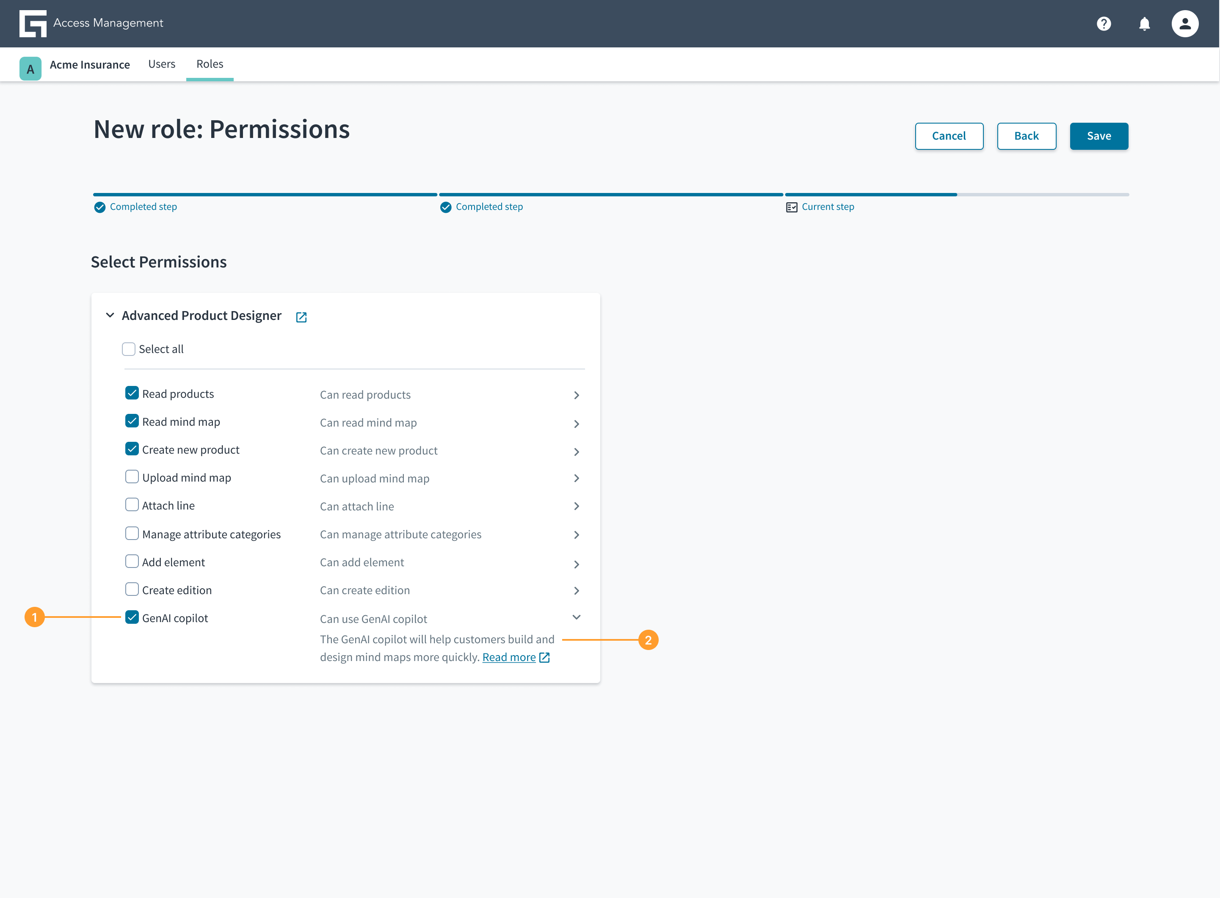Switch to the Users tab
Image resolution: width=1220 pixels, height=898 pixels.
point(161,64)
